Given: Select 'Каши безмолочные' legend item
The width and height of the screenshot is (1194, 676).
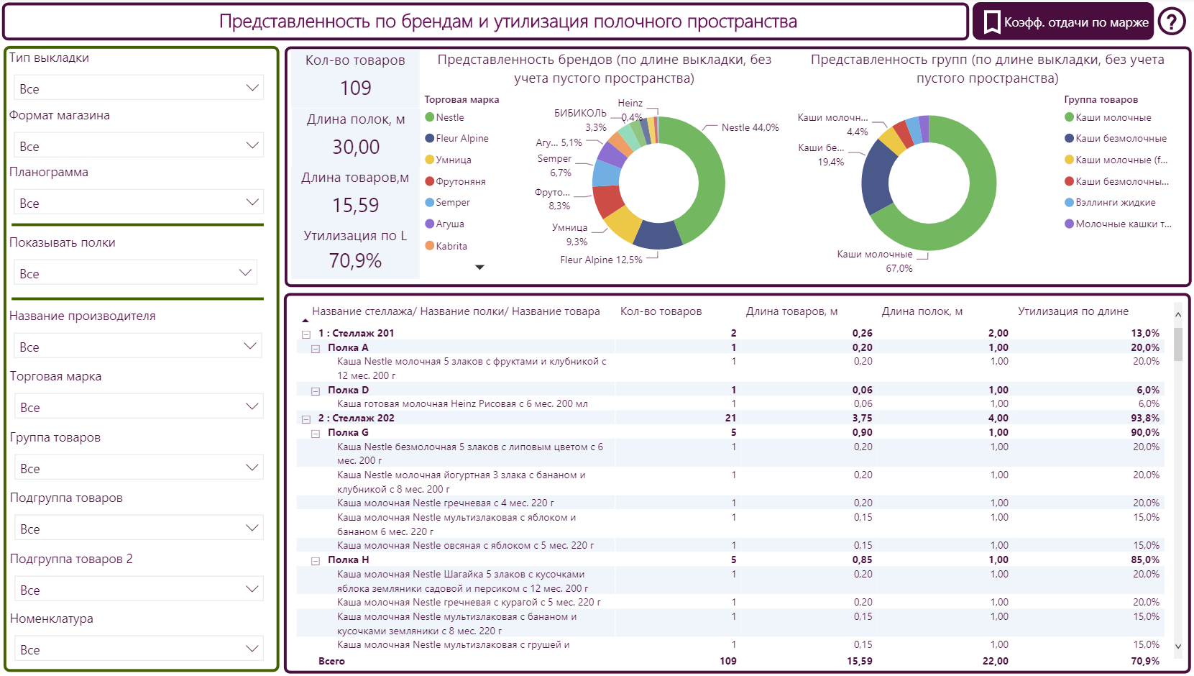Looking at the screenshot, I should click(1116, 138).
